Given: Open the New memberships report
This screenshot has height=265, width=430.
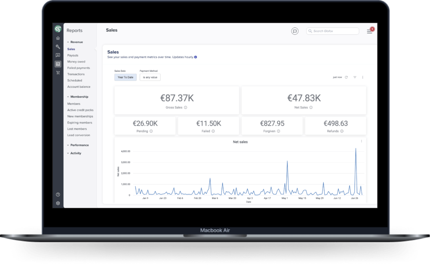Looking at the screenshot, I should 80,116.
